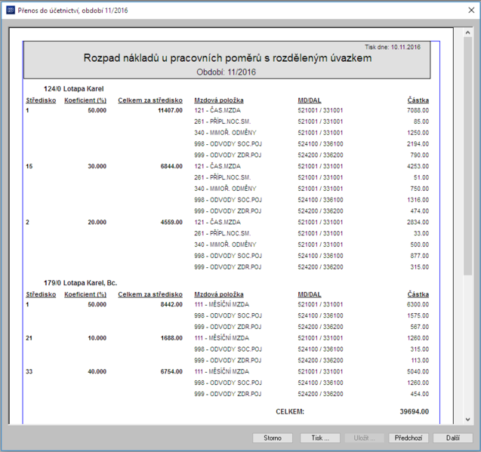Click amount 4253.00
481x452 pixels.
[418, 166]
